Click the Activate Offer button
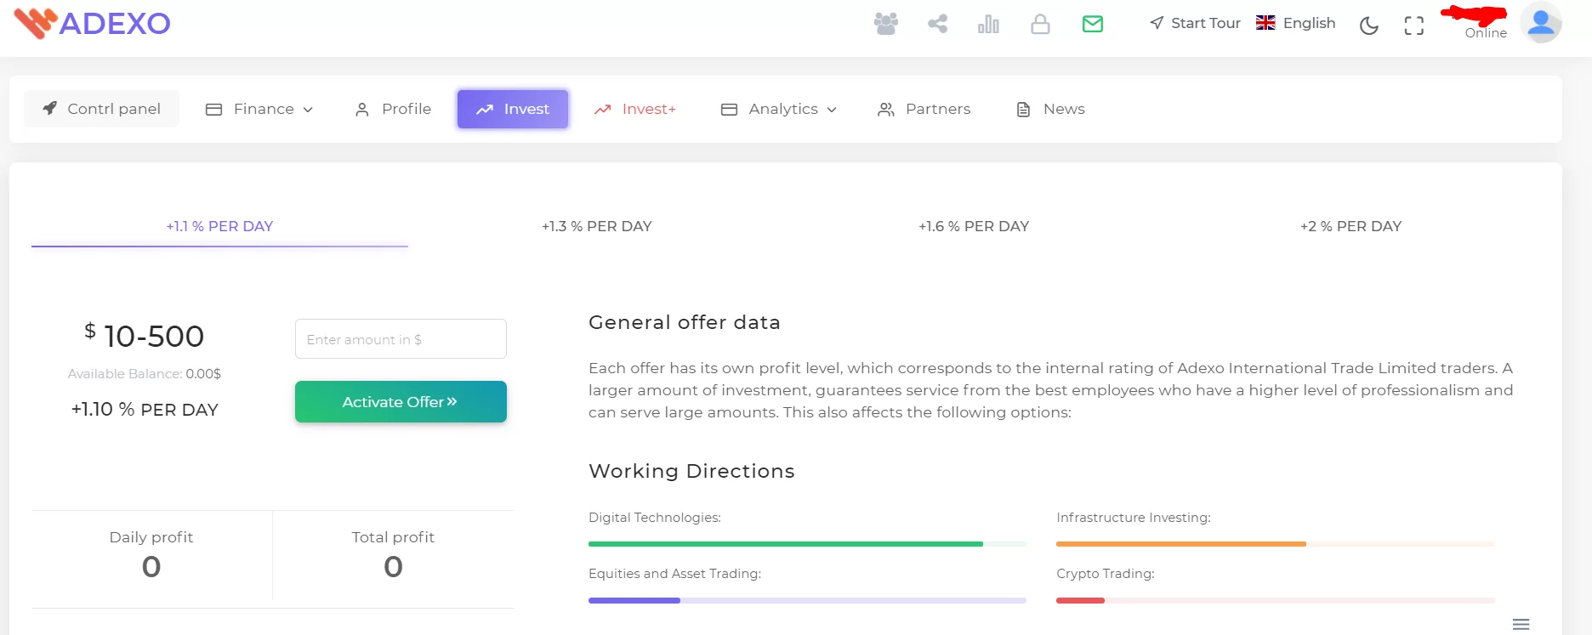The width and height of the screenshot is (1592, 635). click(401, 401)
